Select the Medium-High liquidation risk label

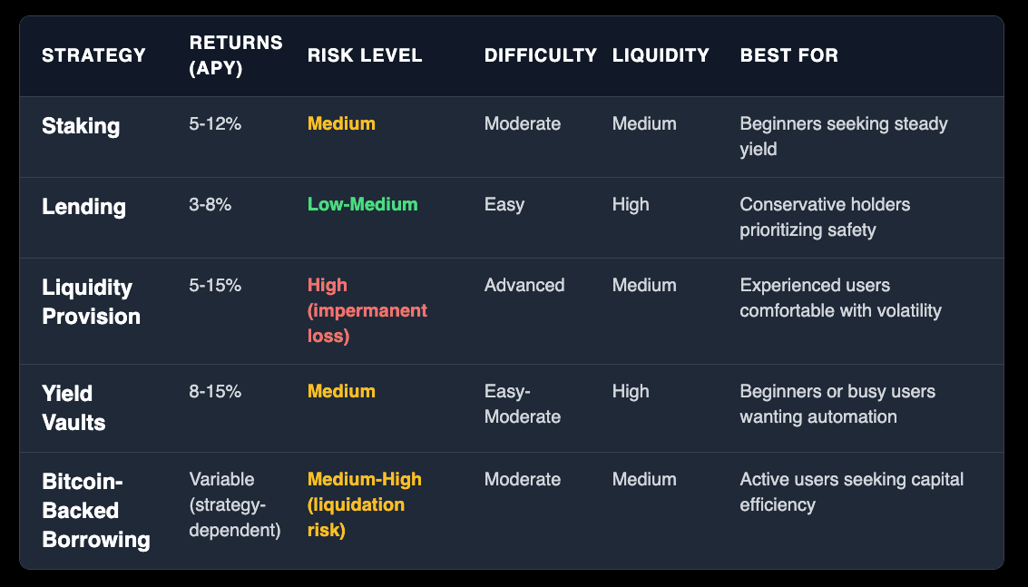pyautogui.click(x=364, y=504)
